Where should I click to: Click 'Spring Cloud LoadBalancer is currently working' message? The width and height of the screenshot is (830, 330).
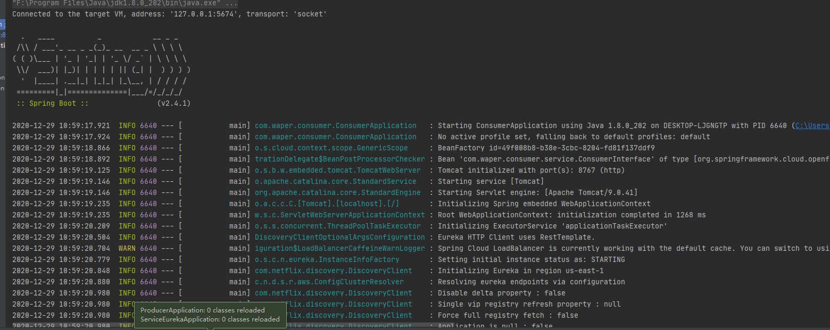tap(633, 249)
